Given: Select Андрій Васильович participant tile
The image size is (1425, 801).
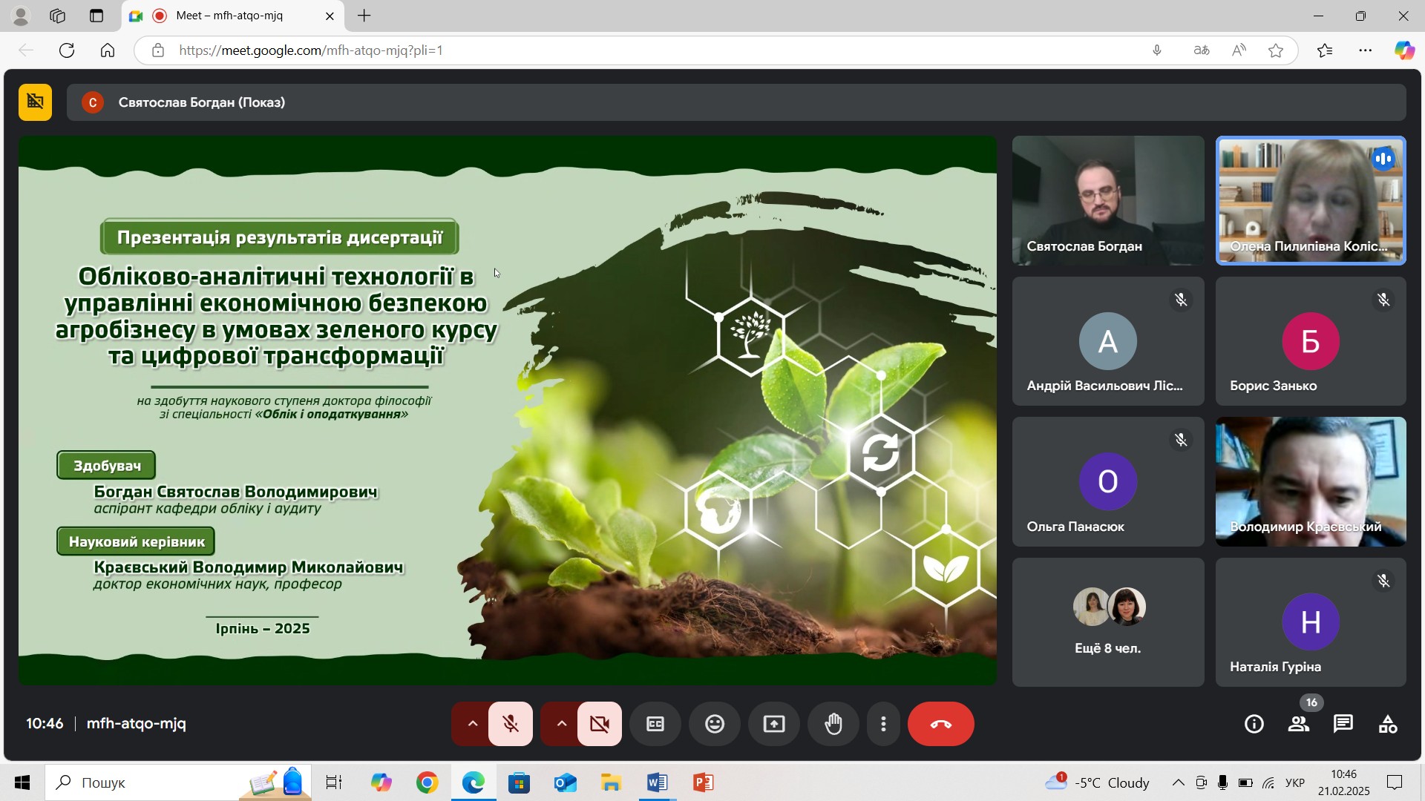Looking at the screenshot, I should tap(1108, 341).
